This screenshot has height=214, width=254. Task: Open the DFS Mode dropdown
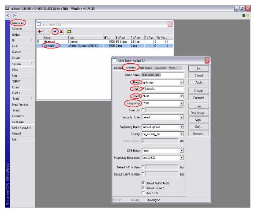tap(181, 150)
